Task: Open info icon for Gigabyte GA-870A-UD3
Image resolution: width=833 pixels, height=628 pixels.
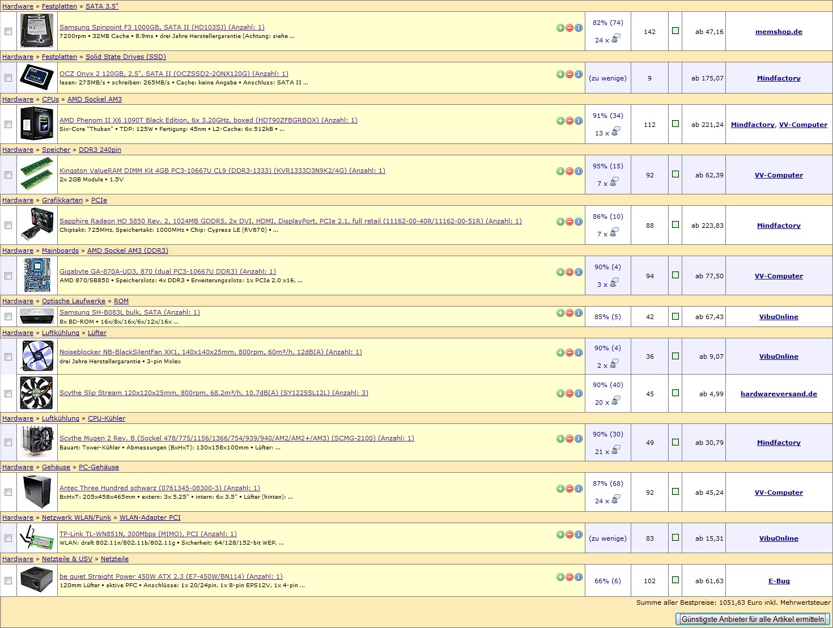Action: 578,272
